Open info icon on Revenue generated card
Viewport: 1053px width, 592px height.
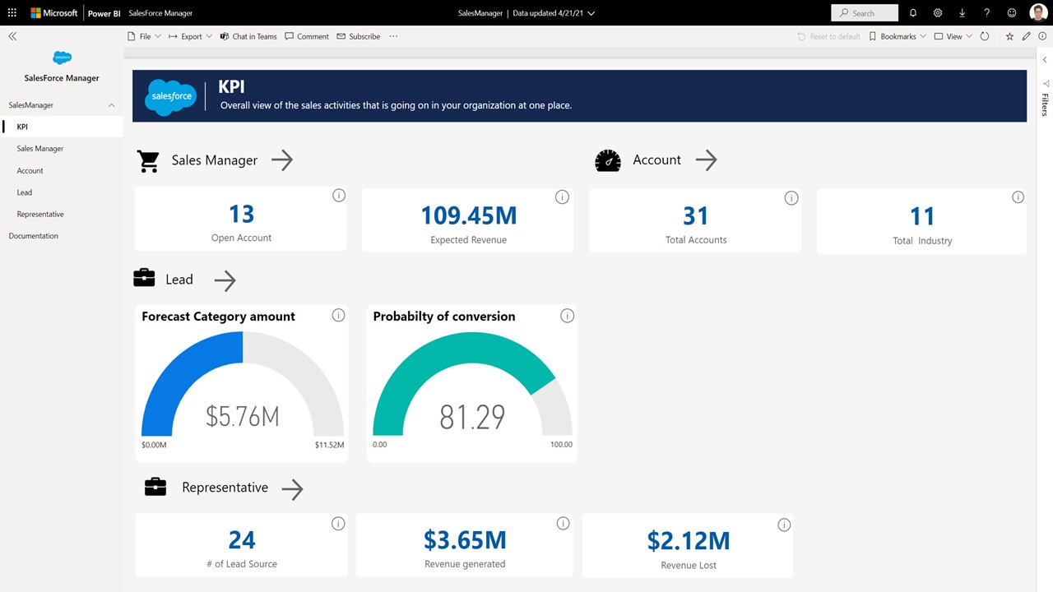(563, 523)
